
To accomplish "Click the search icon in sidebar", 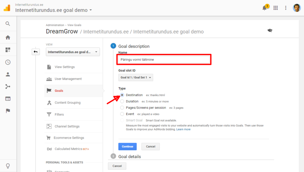I will (x=8, y=24).
